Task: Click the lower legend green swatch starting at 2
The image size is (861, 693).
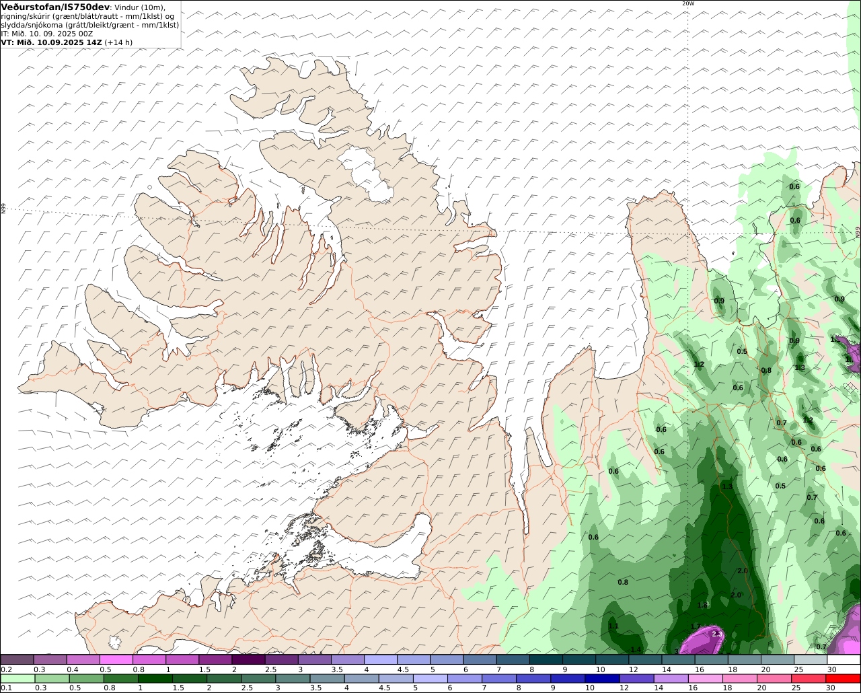Action: point(224,679)
